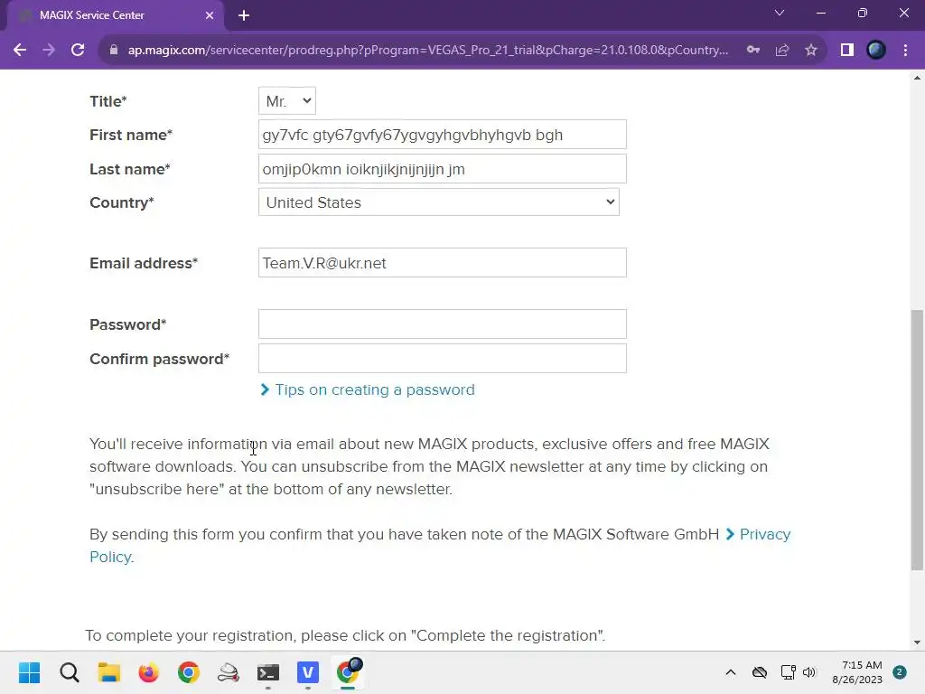Open the VEGAS Pro taskbar icon

[308, 672]
